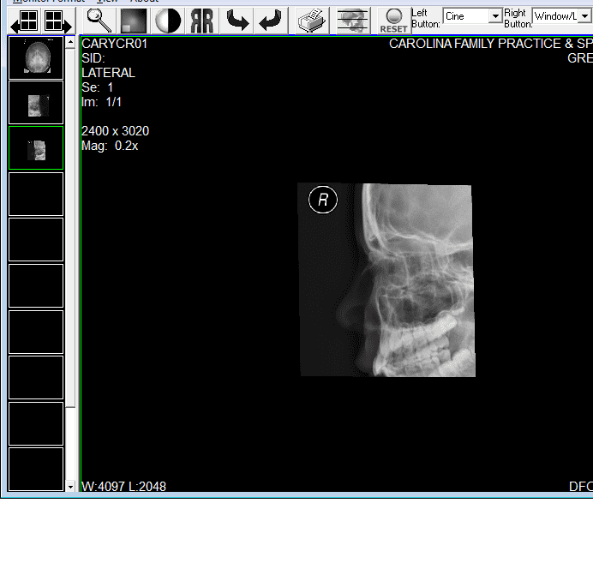Click thumbnail panel scroll up arrow
593x581 pixels.
point(71,42)
